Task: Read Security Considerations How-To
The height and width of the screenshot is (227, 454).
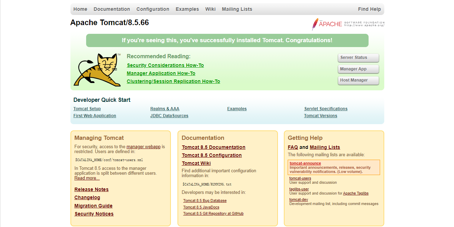Action: point(165,65)
